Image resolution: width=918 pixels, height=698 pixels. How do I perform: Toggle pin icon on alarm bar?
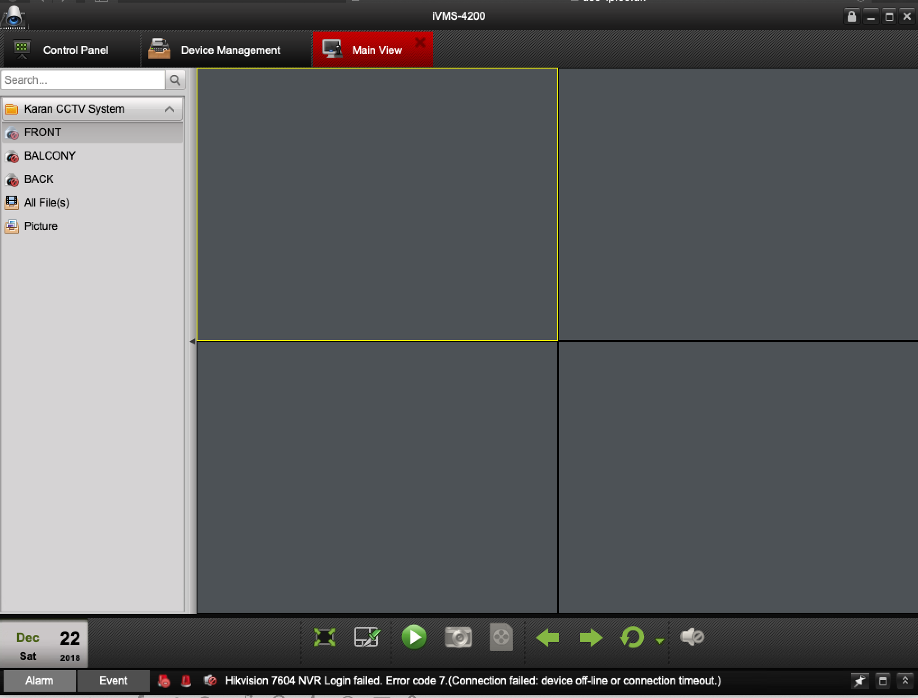coord(860,681)
